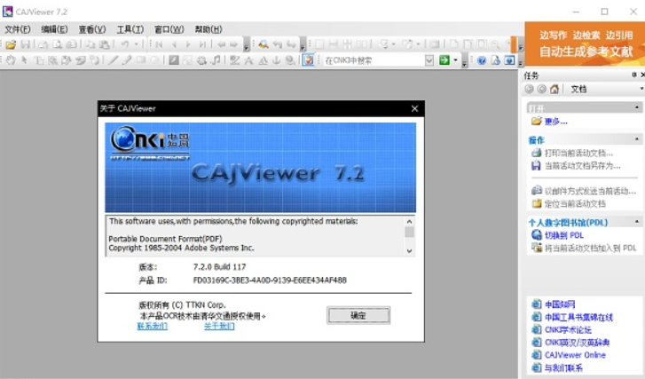Select the Text selection tool
645x379 pixels.
point(39,60)
